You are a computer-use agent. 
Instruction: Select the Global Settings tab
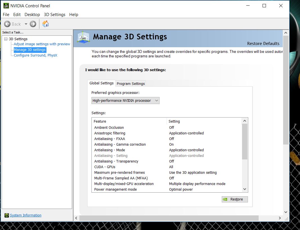[101, 83]
